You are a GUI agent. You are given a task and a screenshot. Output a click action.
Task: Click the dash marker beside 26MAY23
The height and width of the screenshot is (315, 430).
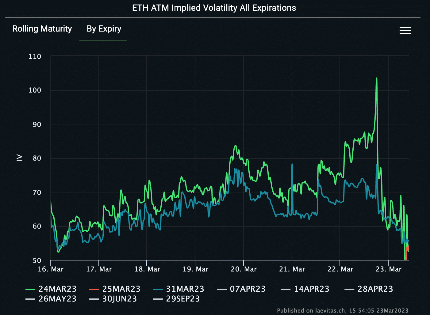[30, 299]
